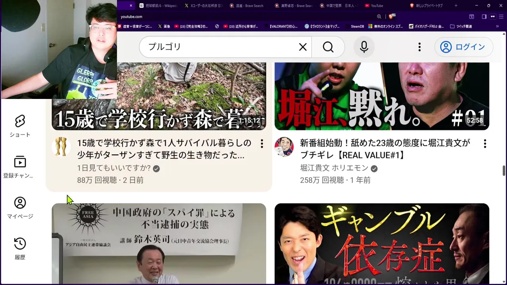Image resolution: width=507 pixels, height=285 pixels.
Task: Clear the プルゴリ search query with the X
Action: click(x=303, y=47)
